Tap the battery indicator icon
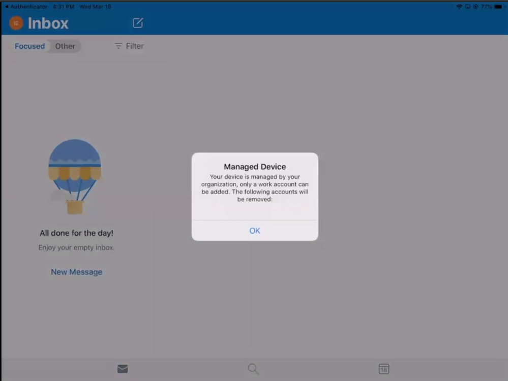Image resolution: width=508 pixels, height=381 pixels. [498, 7]
